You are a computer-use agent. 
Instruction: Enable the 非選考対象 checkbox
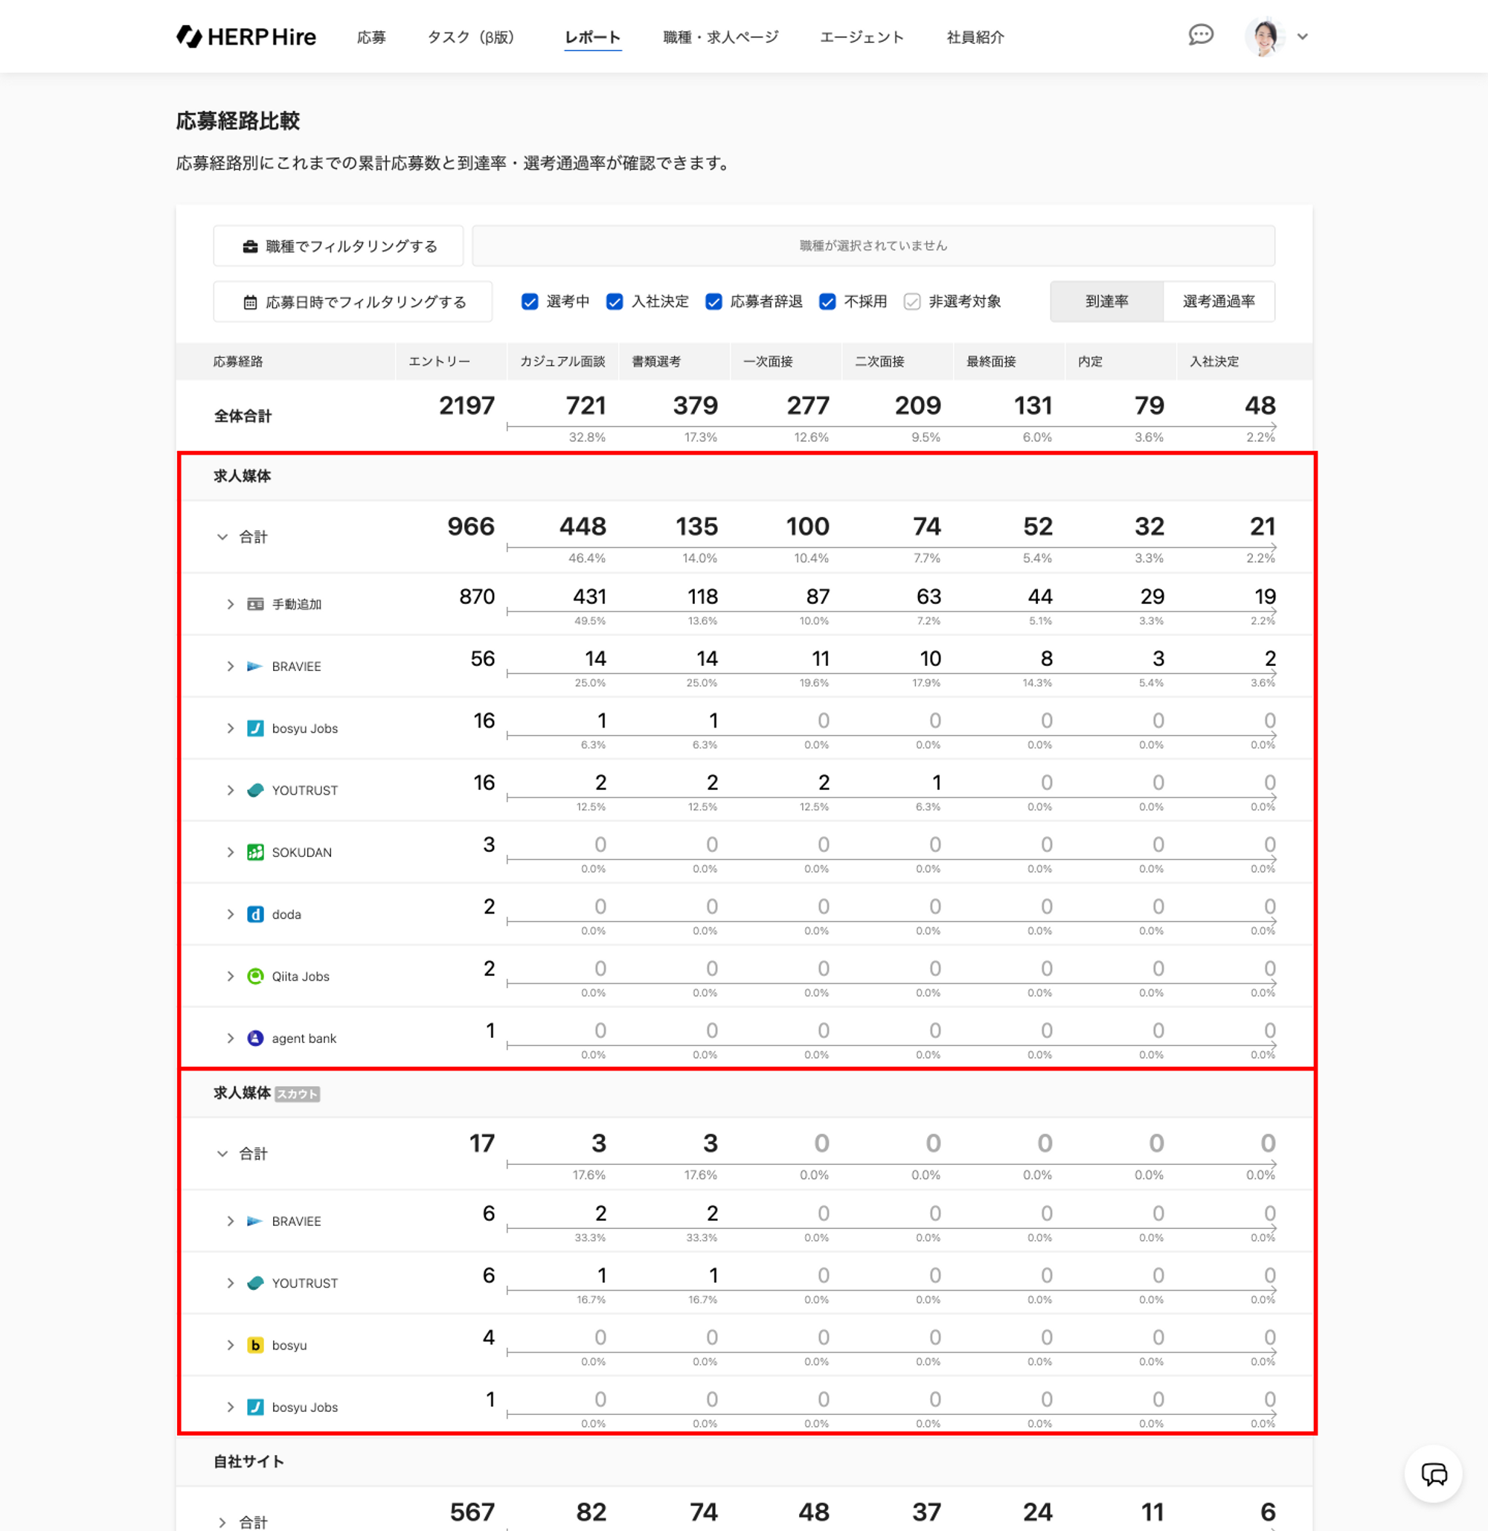[911, 302]
